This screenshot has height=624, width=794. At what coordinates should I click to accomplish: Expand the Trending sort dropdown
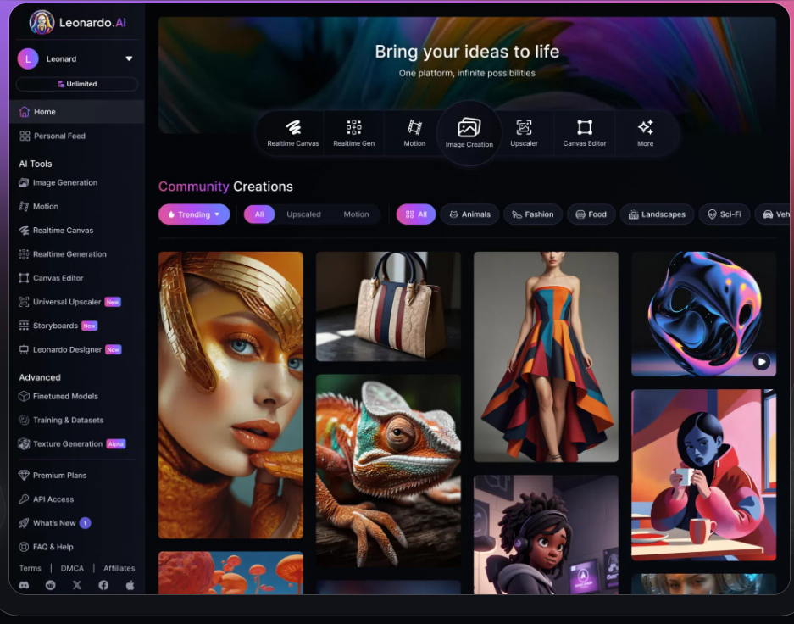coord(194,214)
